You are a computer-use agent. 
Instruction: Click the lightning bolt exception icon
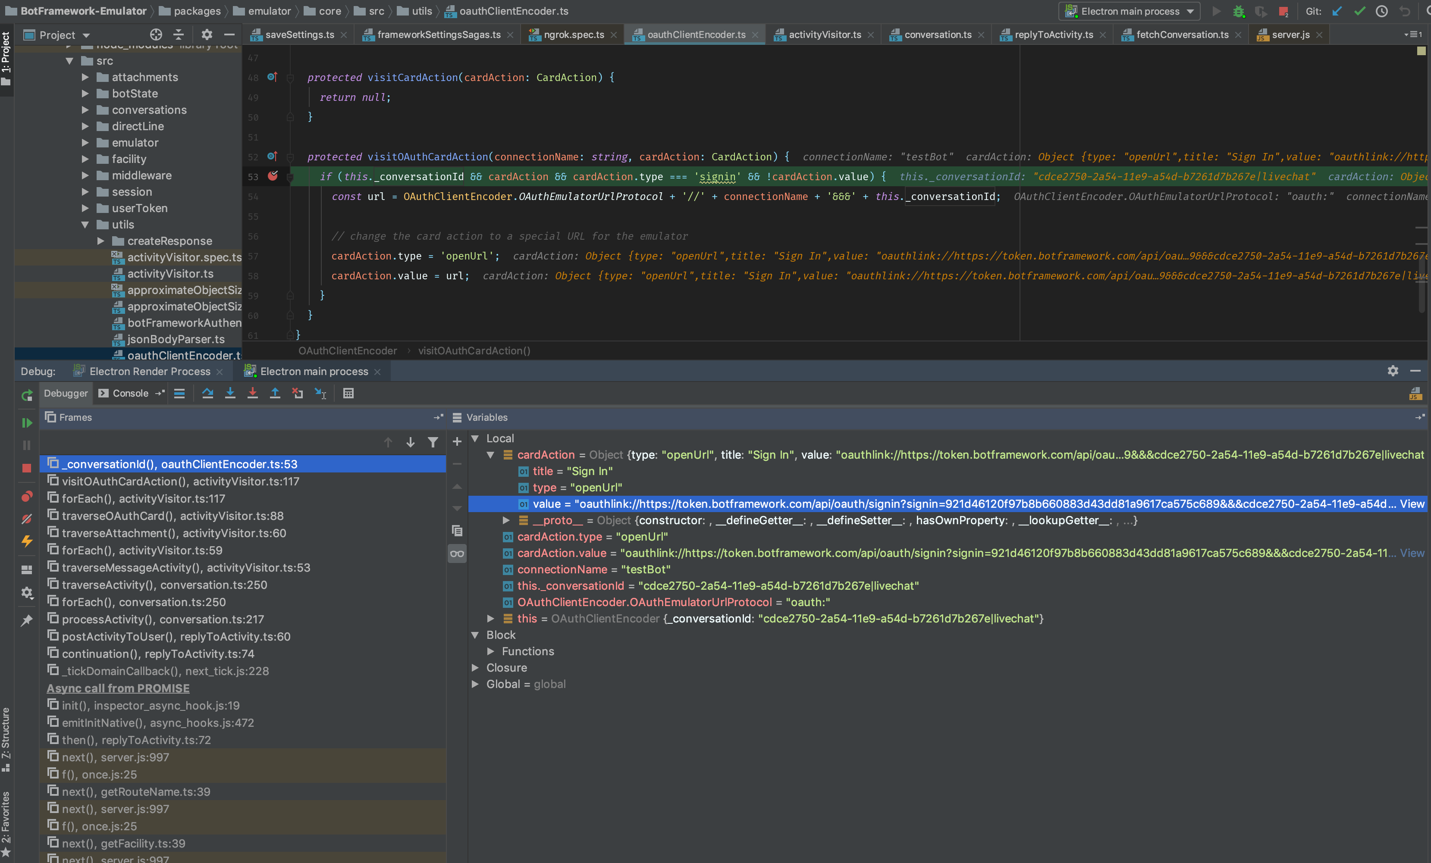pos(27,541)
